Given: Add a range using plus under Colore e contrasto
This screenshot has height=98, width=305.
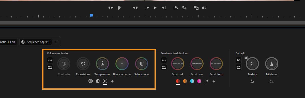Looking at the screenshot, I should 112,81.
